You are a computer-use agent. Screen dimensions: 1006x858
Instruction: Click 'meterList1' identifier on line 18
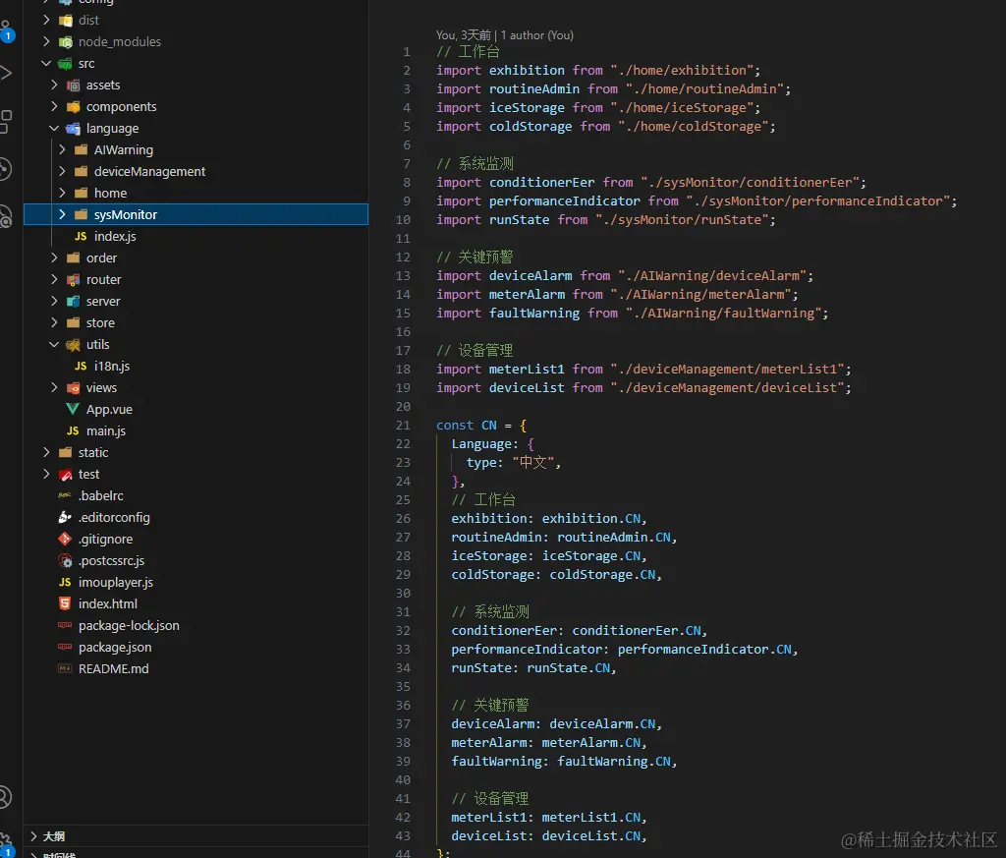[527, 369]
